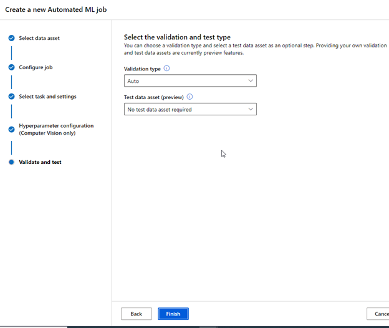Click the Select task and settings checkmark icon
The width and height of the screenshot is (389, 328).
(x=11, y=97)
